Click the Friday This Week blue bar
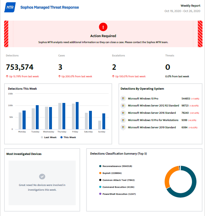This screenshot has height=216, width=205. click(77, 116)
